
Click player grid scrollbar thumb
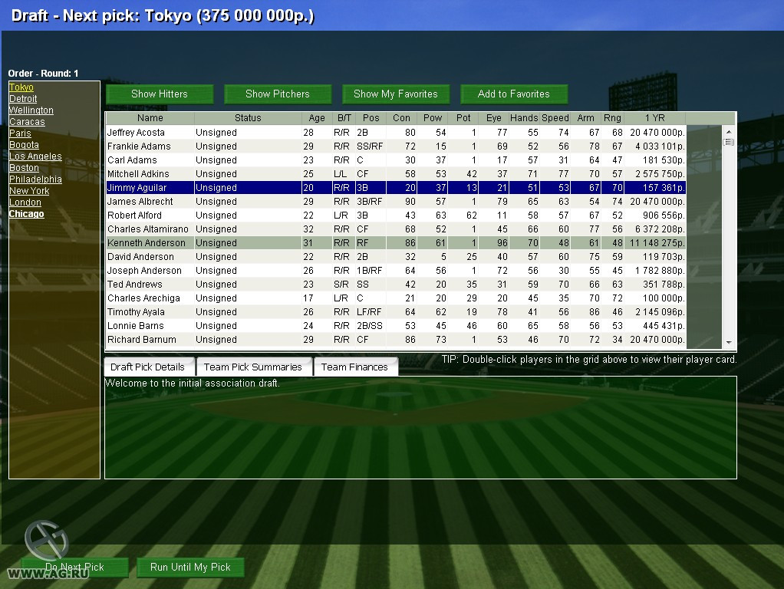point(729,142)
